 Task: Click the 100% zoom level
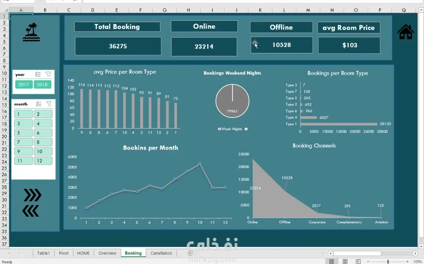pyautogui.click(x=417, y=262)
